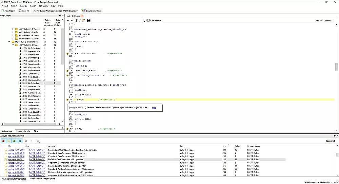
Task: Expand MCPP Rule 0-1-8 folder
Action: (x=13, y=32)
